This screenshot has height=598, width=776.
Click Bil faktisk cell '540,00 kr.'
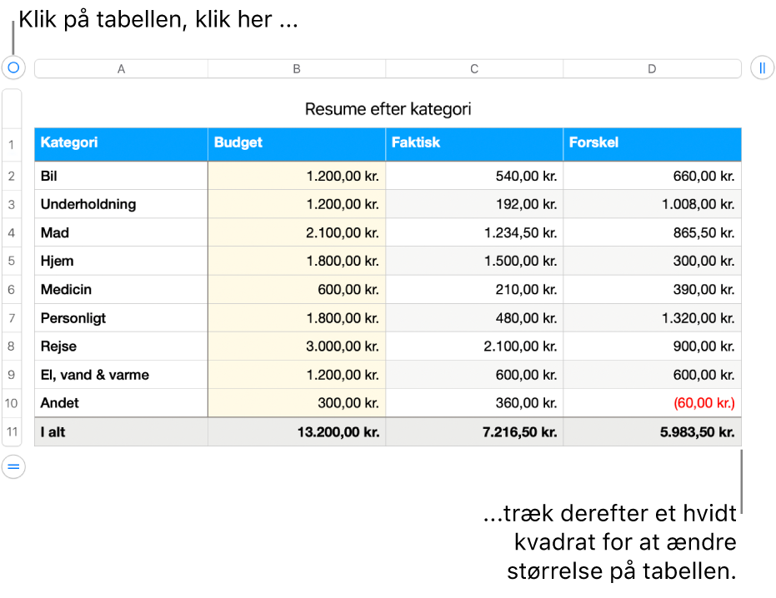click(x=474, y=176)
